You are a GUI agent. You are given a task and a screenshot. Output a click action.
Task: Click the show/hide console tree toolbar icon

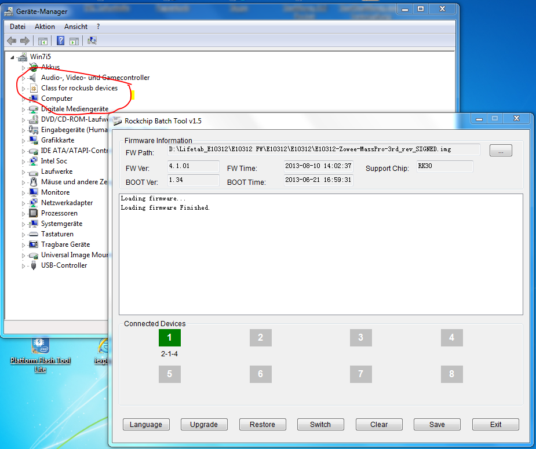[x=42, y=41]
